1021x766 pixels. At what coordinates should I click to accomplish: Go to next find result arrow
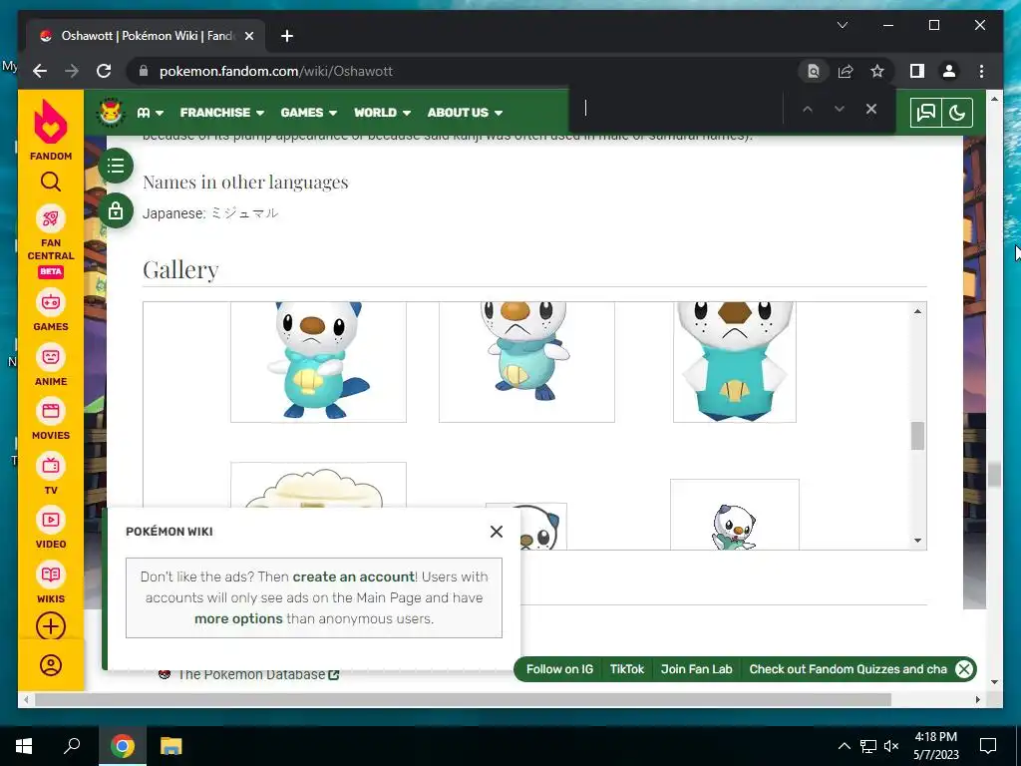point(840,109)
